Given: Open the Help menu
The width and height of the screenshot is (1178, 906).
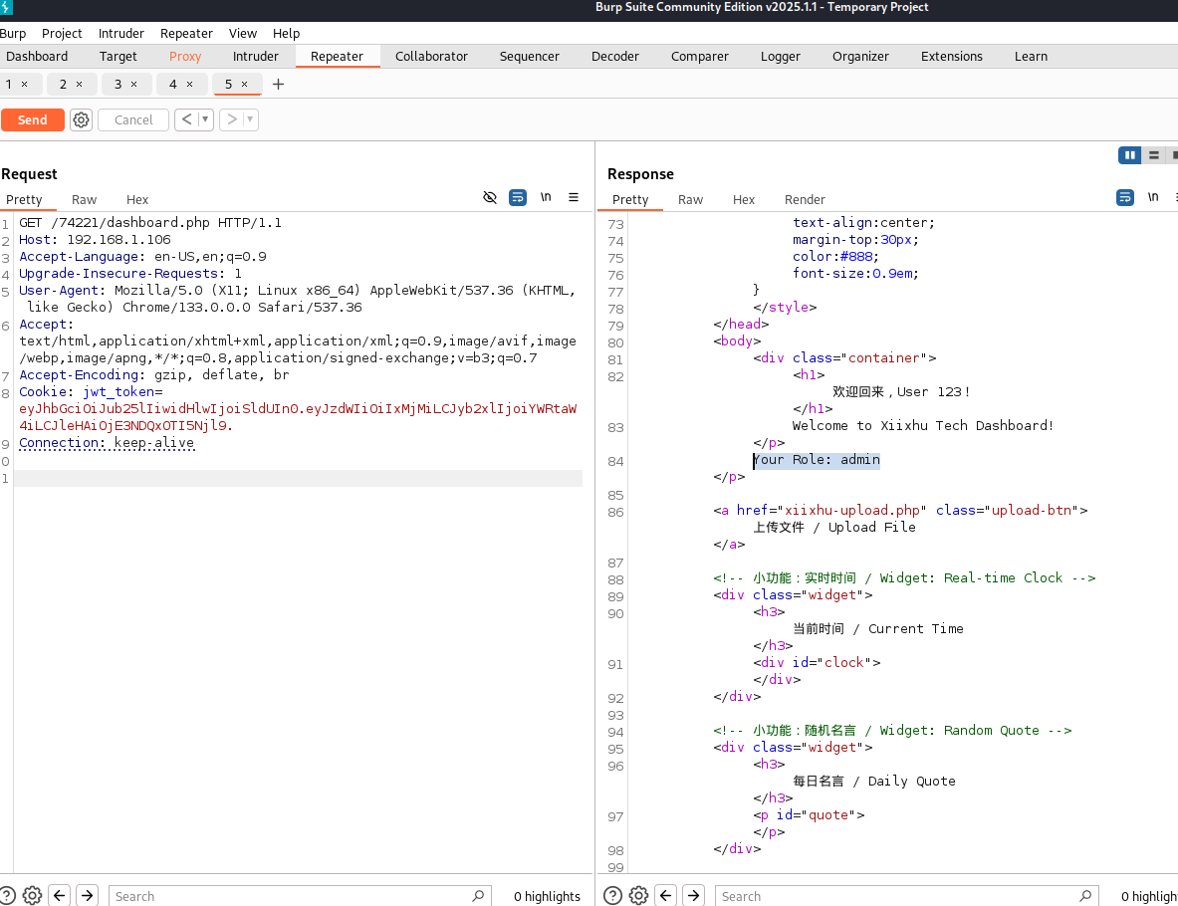Looking at the screenshot, I should click(x=286, y=33).
